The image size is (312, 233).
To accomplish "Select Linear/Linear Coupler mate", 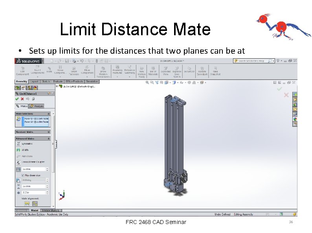I will pos(30,162).
